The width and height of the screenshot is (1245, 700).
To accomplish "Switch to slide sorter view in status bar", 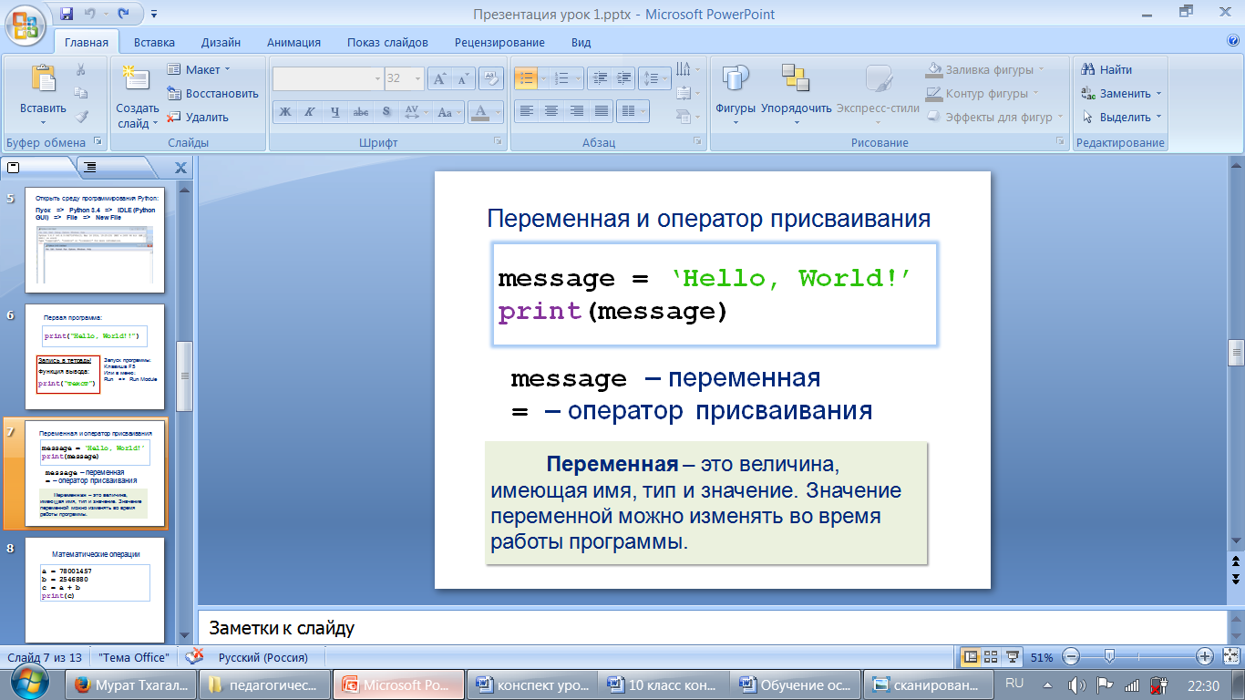I will point(991,656).
